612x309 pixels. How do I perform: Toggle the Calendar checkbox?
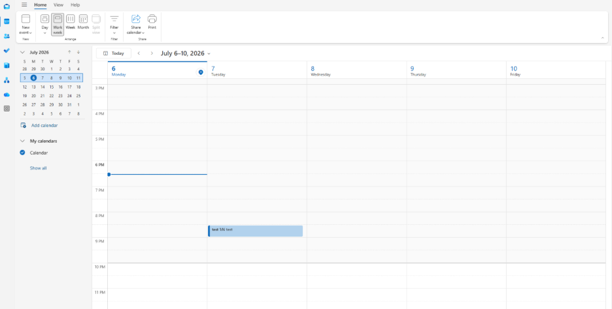[x=23, y=153]
